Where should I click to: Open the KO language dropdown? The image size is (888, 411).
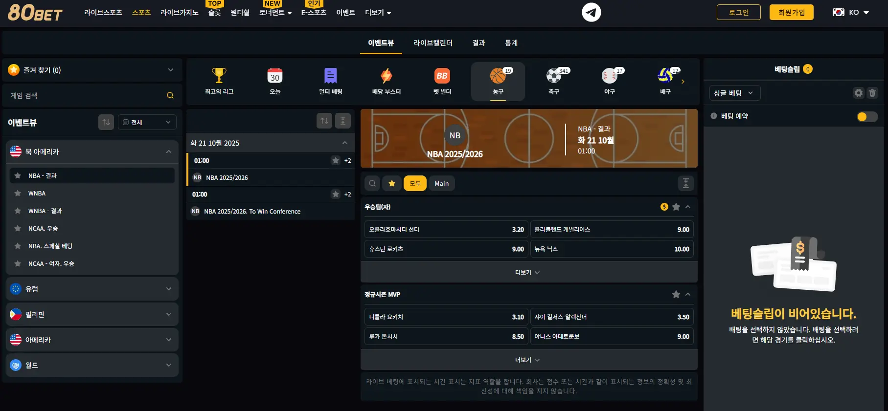(851, 12)
